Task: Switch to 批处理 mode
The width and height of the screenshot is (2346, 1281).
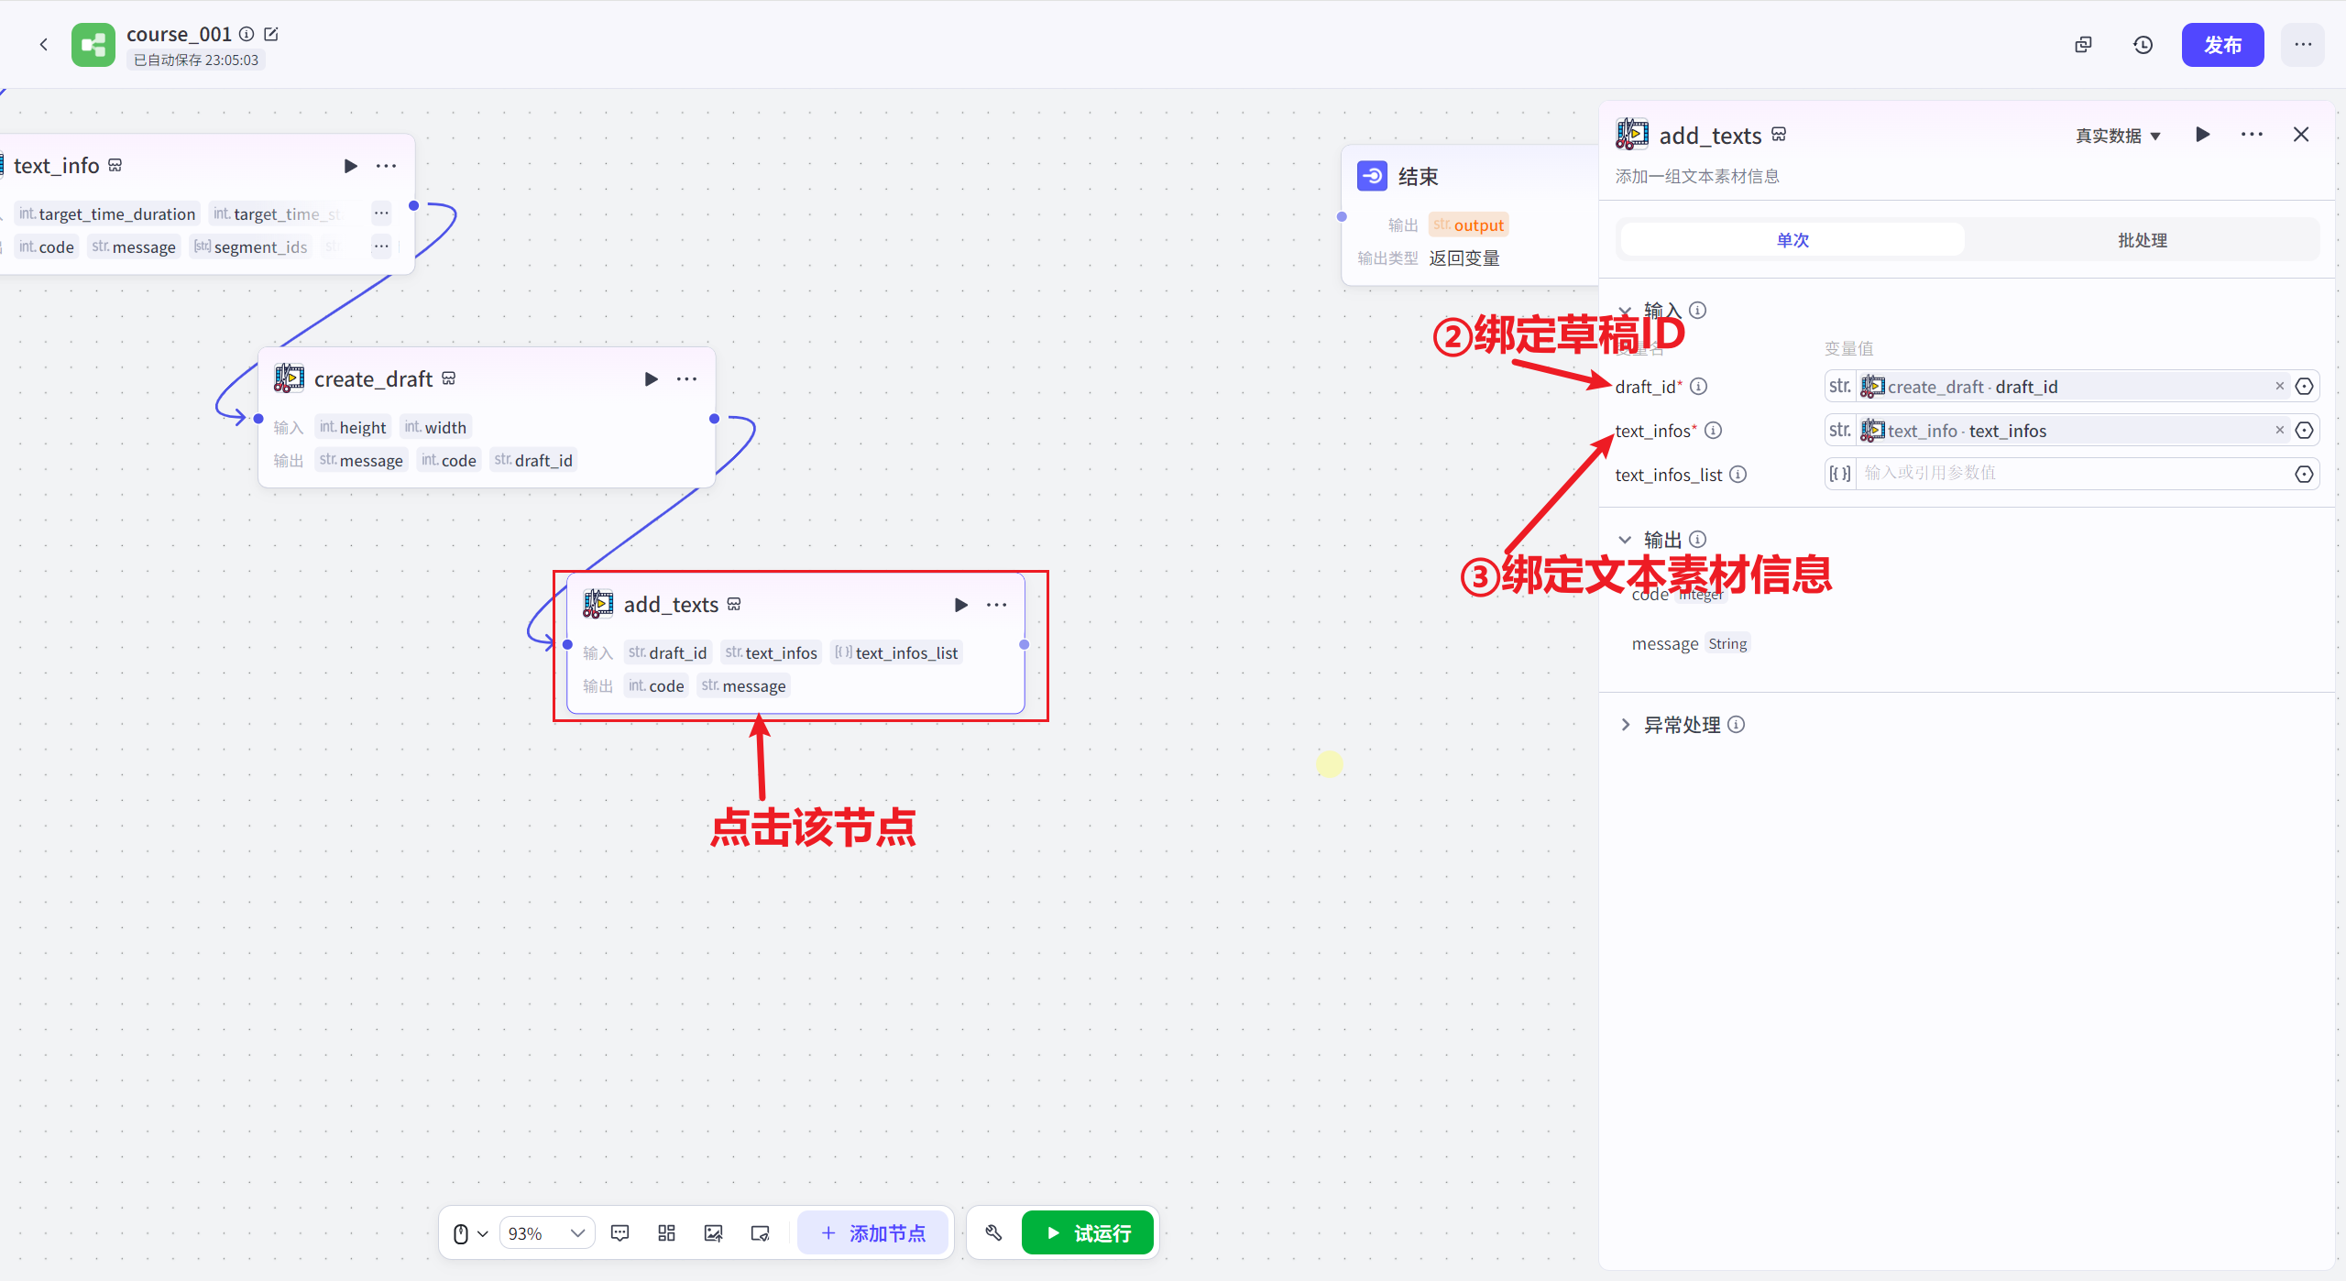Action: pos(2142,239)
